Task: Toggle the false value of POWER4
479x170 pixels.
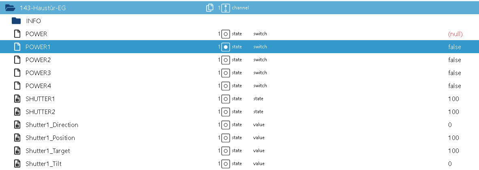Action: [454, 86]
